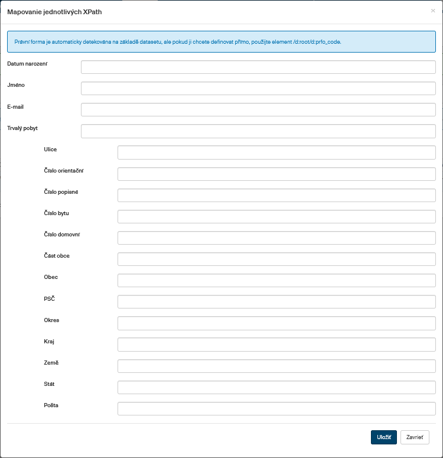Select the Země input field
Viewport: 443px width, 458px height.
(x=276, y=366)
